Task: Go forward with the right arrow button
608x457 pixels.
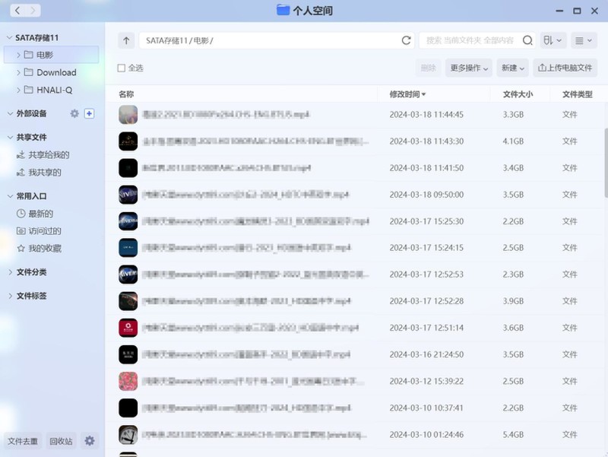Action: [x=33, y=11]
